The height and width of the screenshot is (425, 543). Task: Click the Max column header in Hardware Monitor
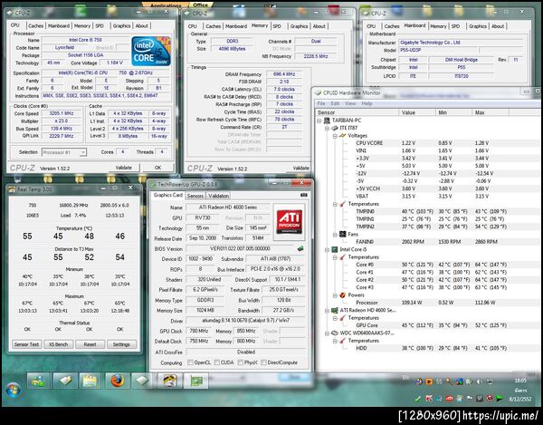490,112
